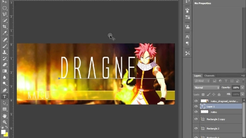
Task: Click the foreground color swatch
Action: (3, 132)
